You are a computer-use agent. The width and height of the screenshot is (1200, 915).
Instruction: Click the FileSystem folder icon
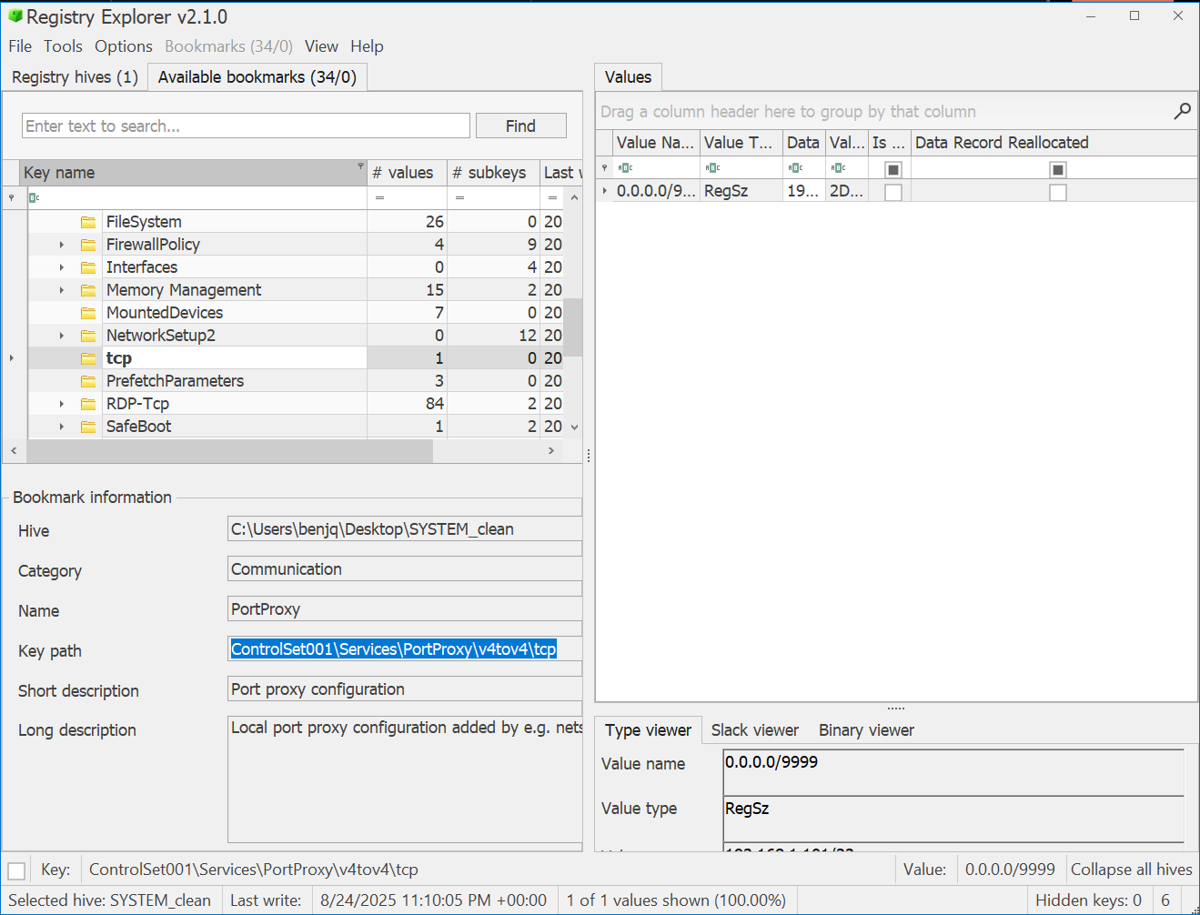click(88, 222)
